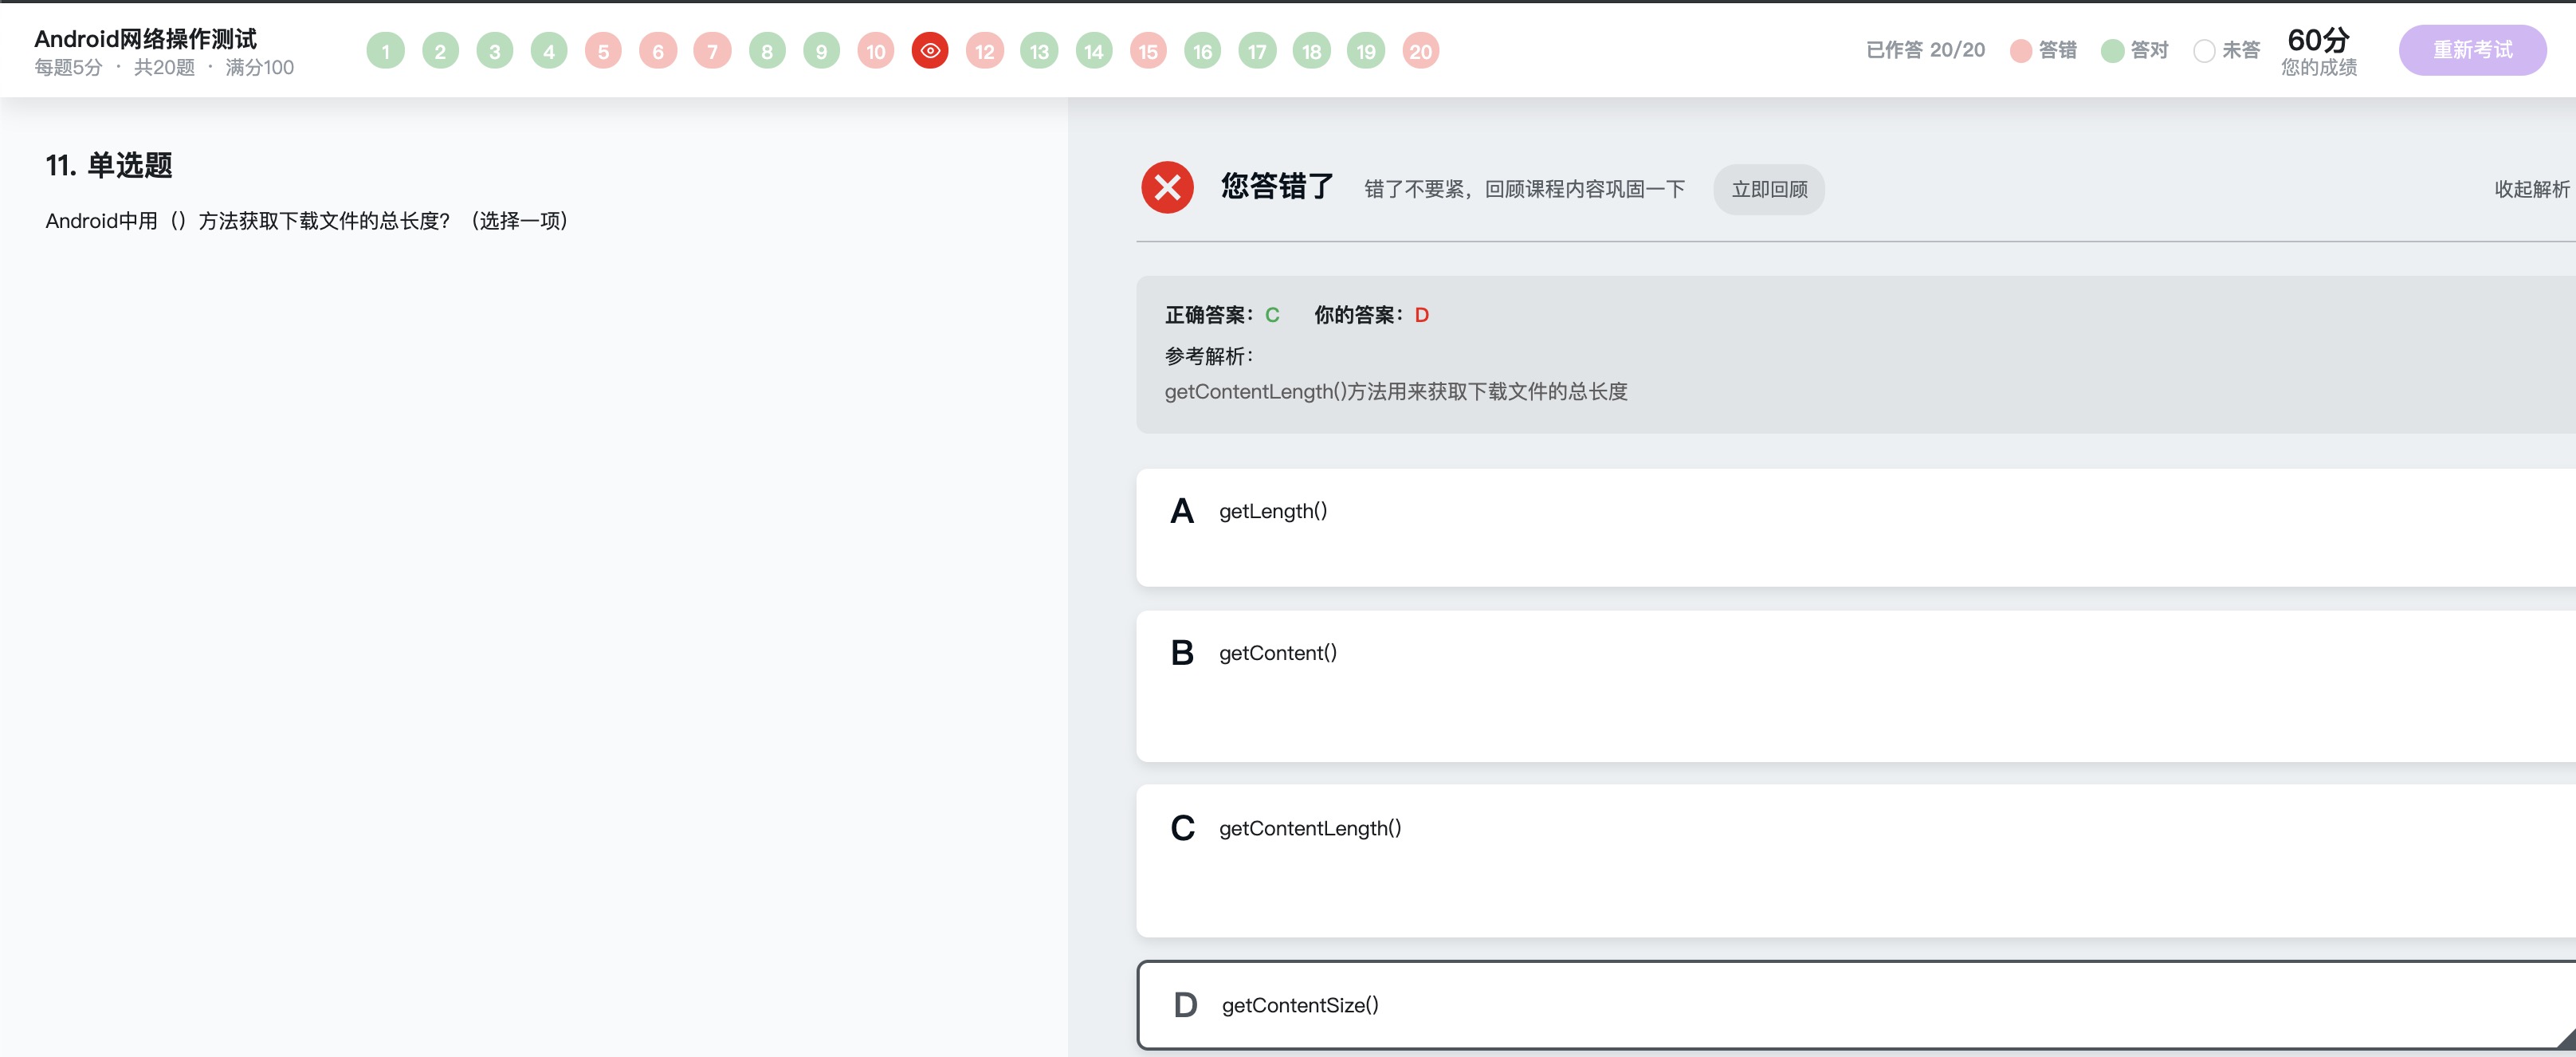This screenshot has height=1057, width=2576.
Task: Click the 您的成绩 label
Action: point(2319,67)
